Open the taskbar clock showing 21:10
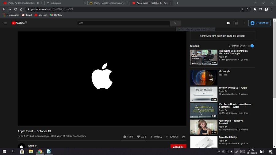This screenshot has width=276, height=155. [252, 151]
